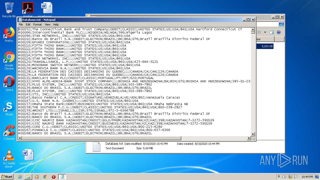Click Date modified value in Explorer details pane
The image size is (320, 180).
(x=155, y=144)
